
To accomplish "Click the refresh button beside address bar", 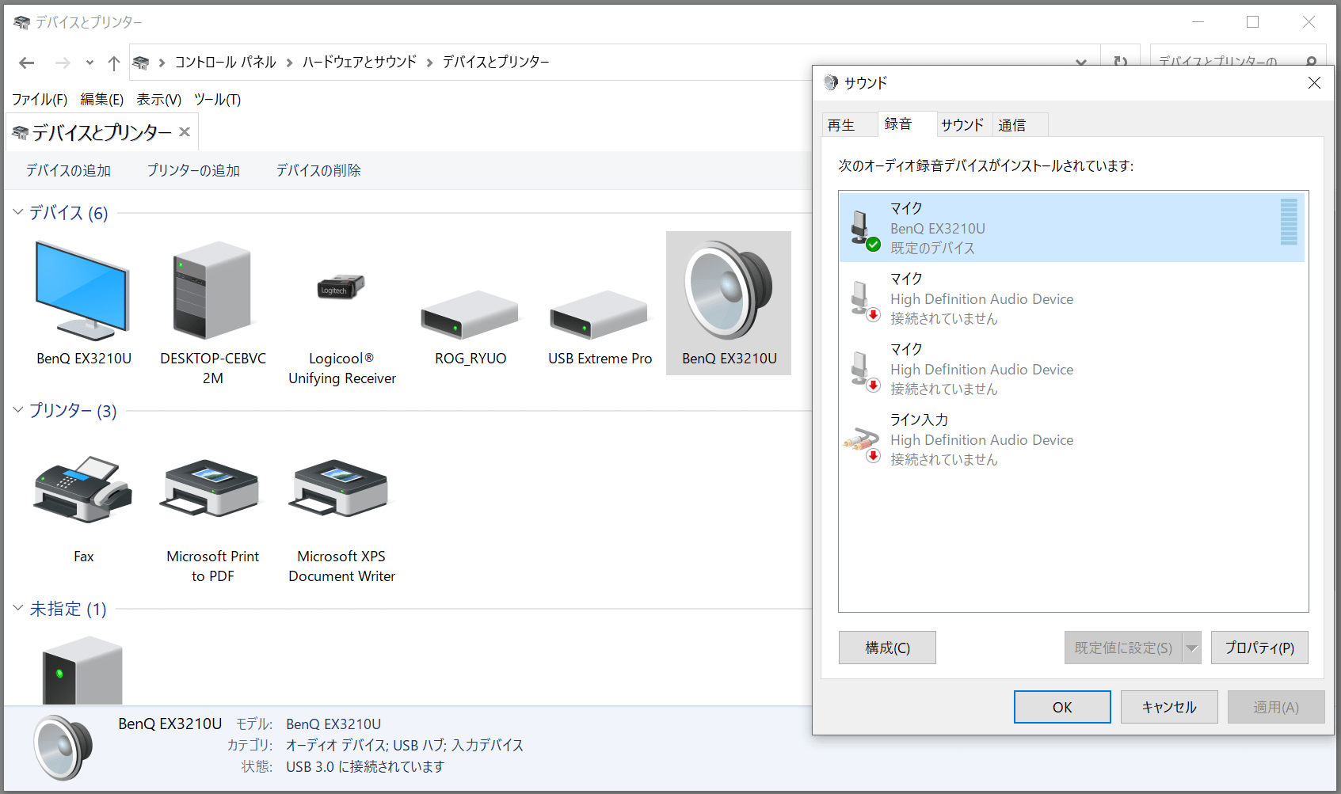I will (x=1120, y=62).
